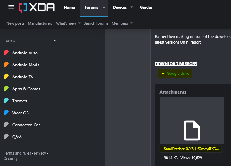Open the Members dropdown arrow

click(131, 23)
